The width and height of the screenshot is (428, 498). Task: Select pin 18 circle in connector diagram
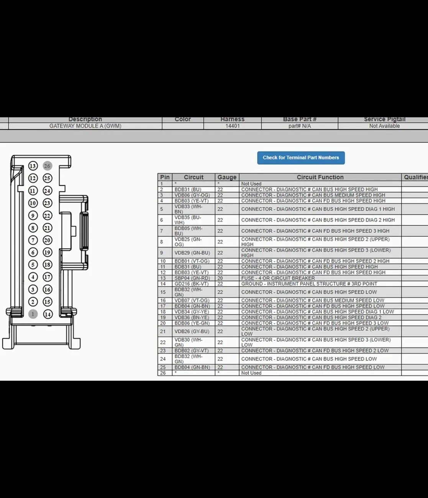tap(47, 265)
